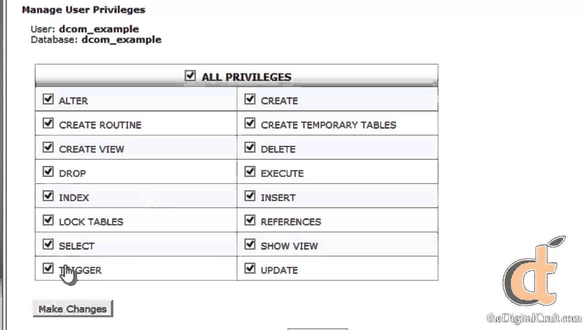Uncheck the CREATE ROUTINE checkbox
Viewport: 587px width, 330px height.
48,123
